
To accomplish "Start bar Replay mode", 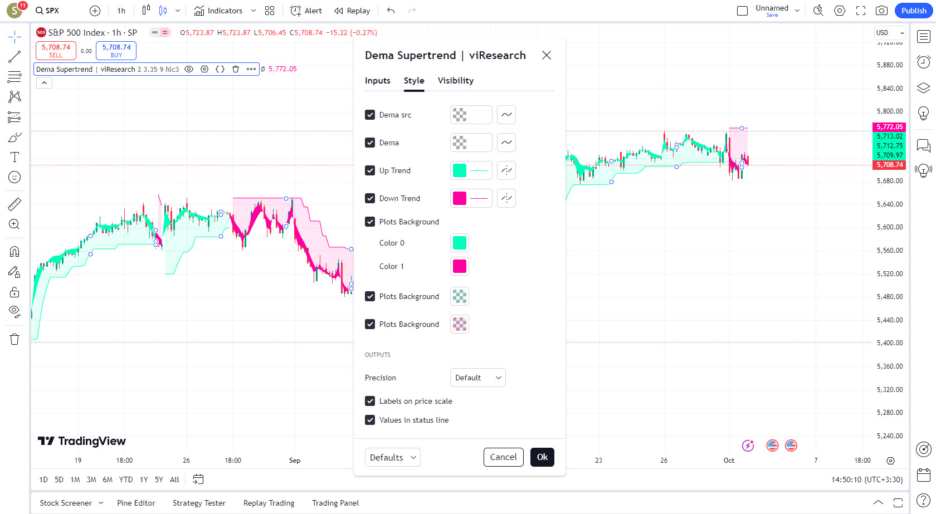I will point(352,11).
